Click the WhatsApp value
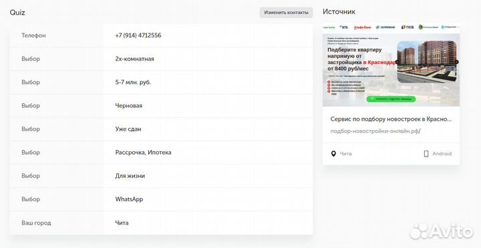Screen dimensions: 481x248 (129, 199)
